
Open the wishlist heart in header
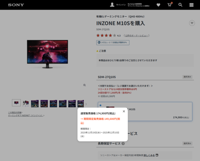158,5
